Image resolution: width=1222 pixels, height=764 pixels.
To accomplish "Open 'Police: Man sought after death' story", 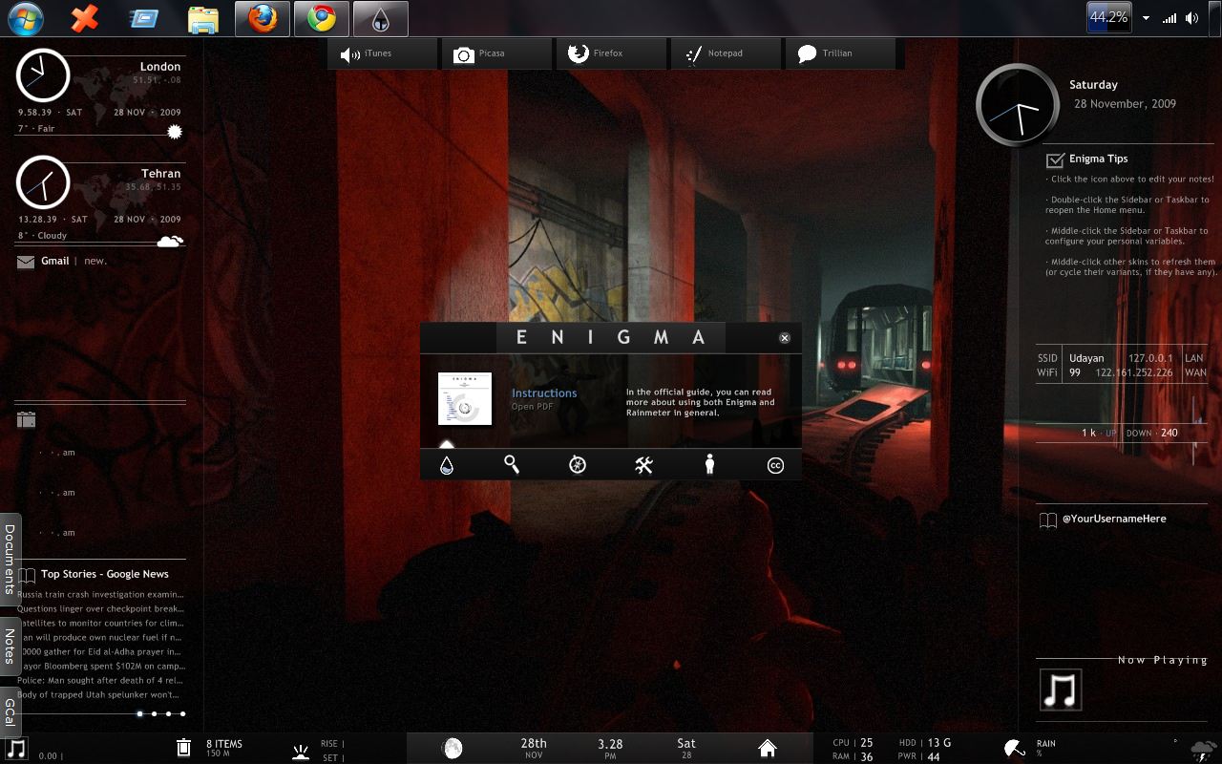I will 100,680.
